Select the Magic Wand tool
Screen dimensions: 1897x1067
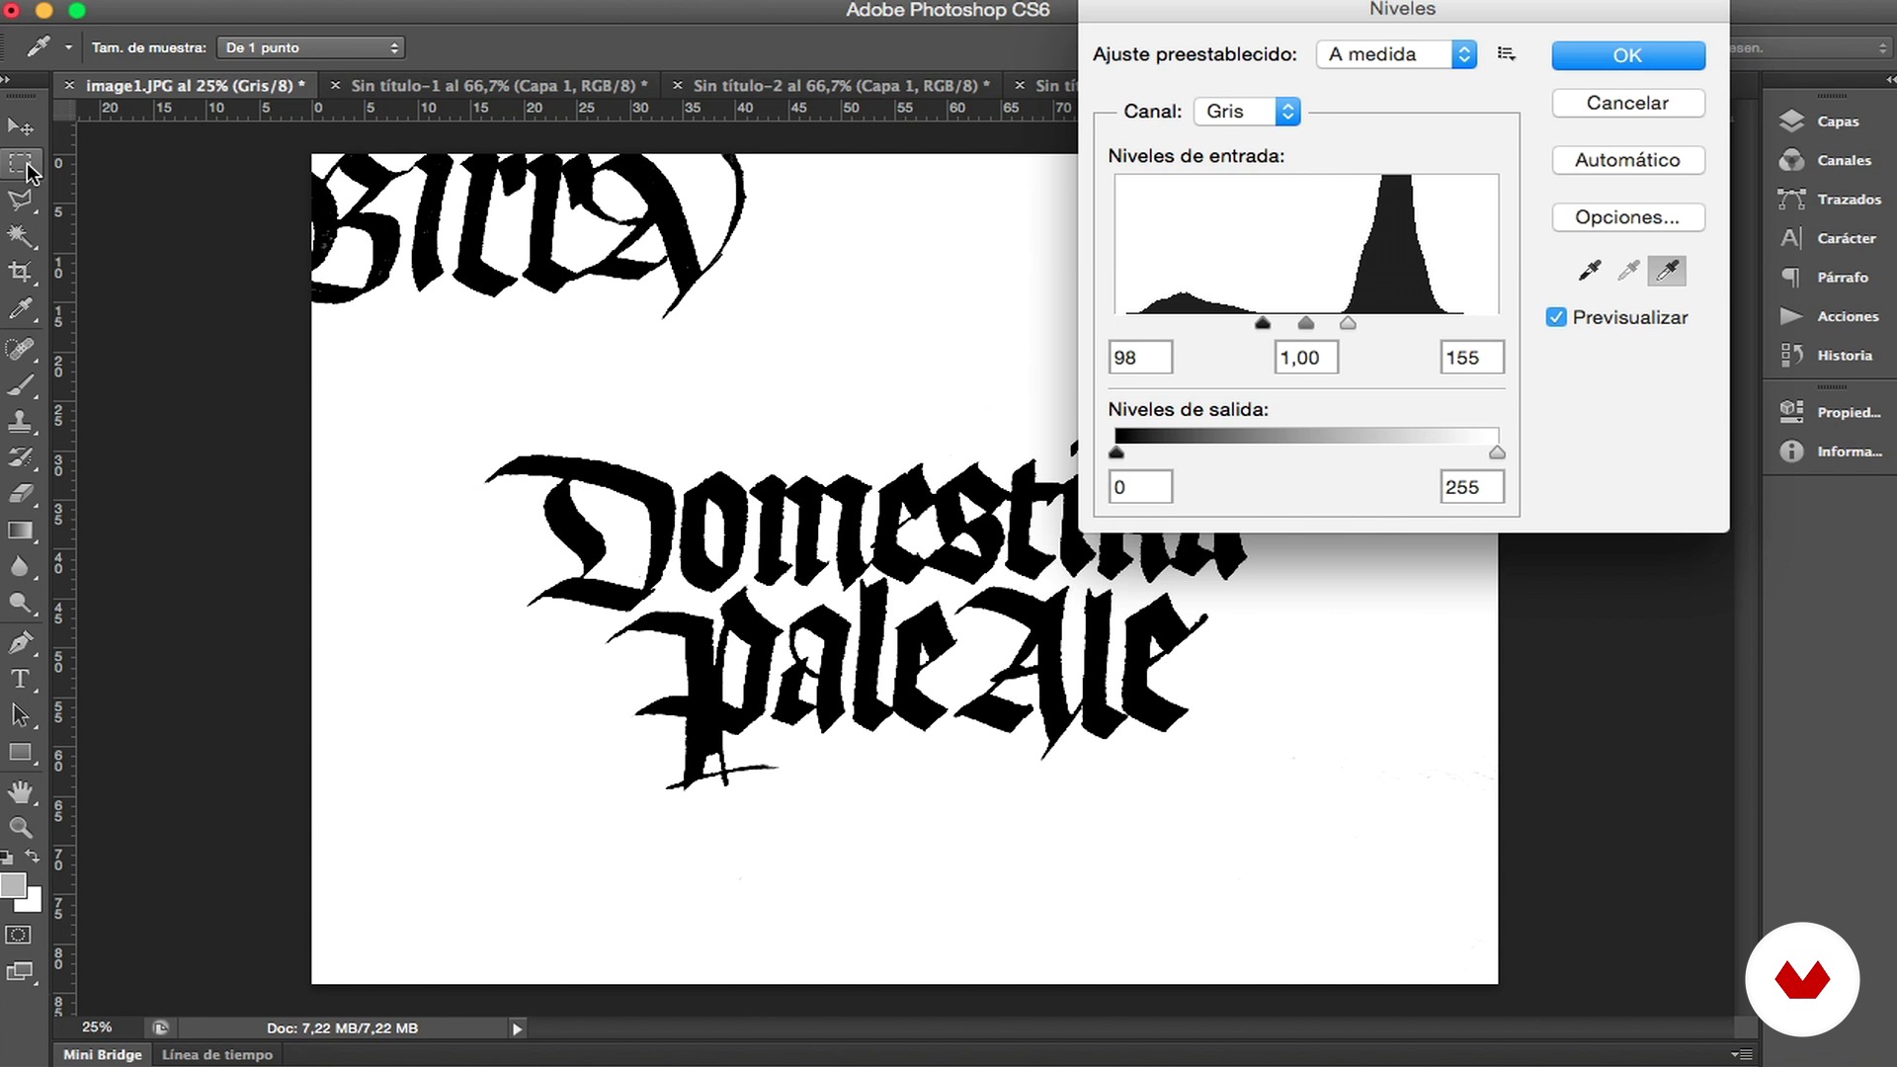[x=20, y=236]
